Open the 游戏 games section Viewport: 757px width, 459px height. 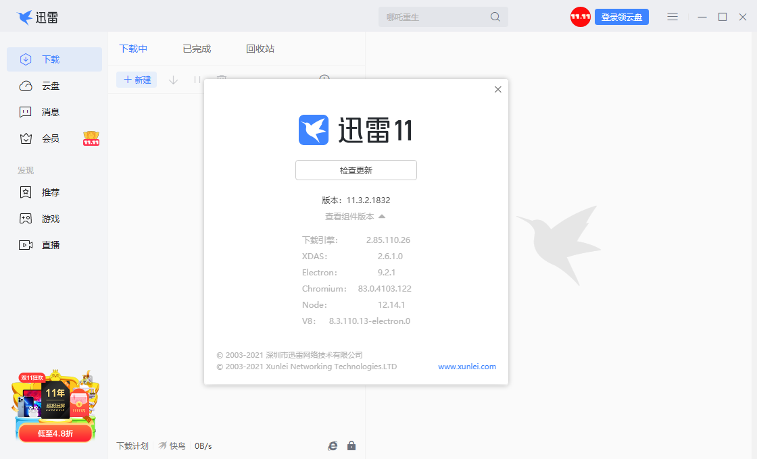tap(50, 219)
